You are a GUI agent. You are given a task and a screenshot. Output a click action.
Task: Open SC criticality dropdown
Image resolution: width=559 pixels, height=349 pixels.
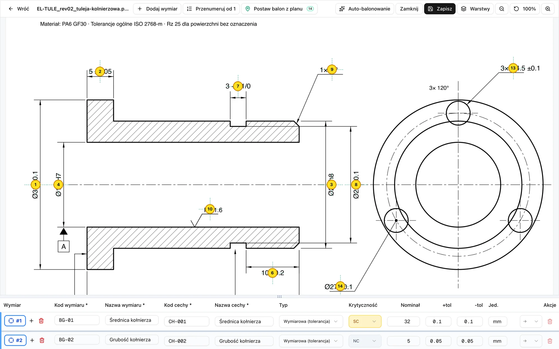point(365,321)
